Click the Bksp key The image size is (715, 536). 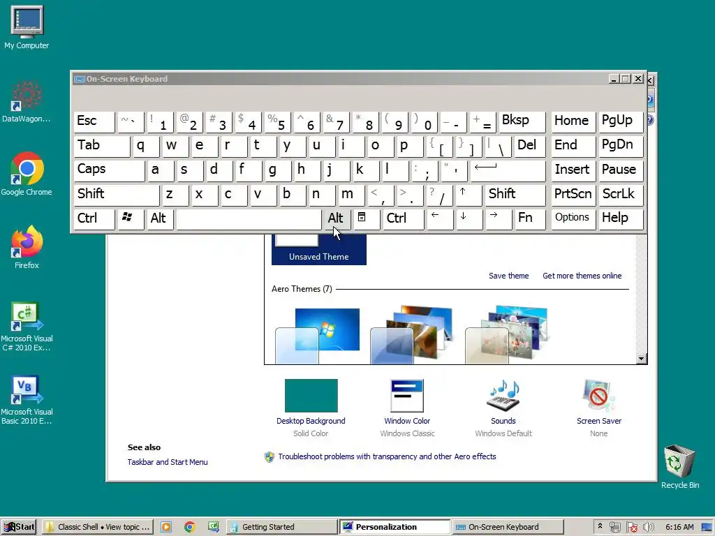pyautogui.click(x=522, y=121)
